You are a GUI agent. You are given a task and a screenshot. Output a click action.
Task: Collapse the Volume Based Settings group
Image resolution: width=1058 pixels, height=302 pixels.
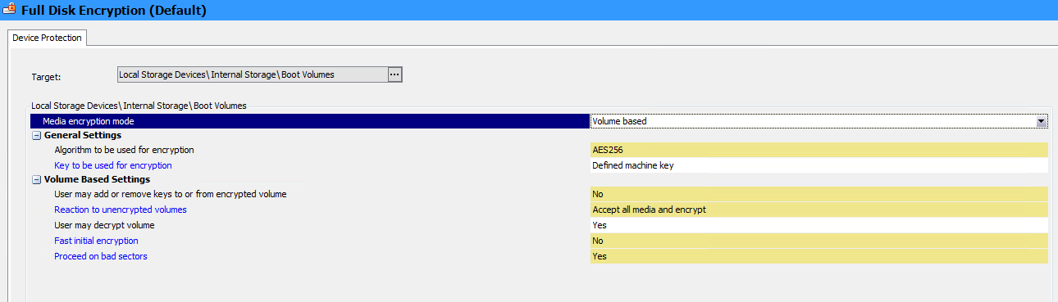[36, 179]
